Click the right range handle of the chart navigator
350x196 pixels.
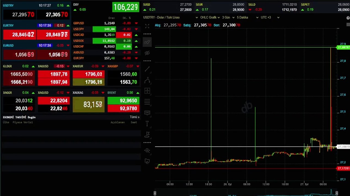pos(337,193)
